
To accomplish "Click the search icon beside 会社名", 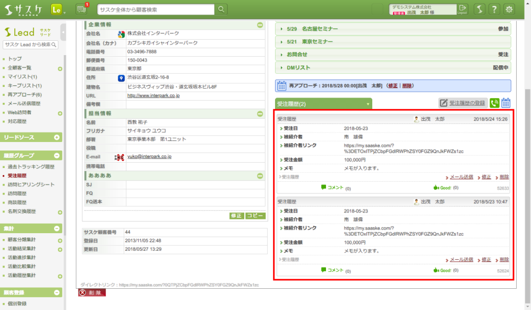I will (121, 34).
